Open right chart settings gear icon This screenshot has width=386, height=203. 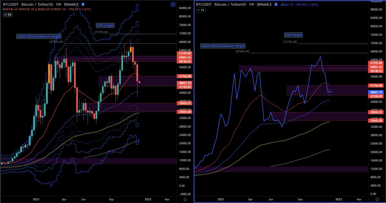click(x=378, y=199)
